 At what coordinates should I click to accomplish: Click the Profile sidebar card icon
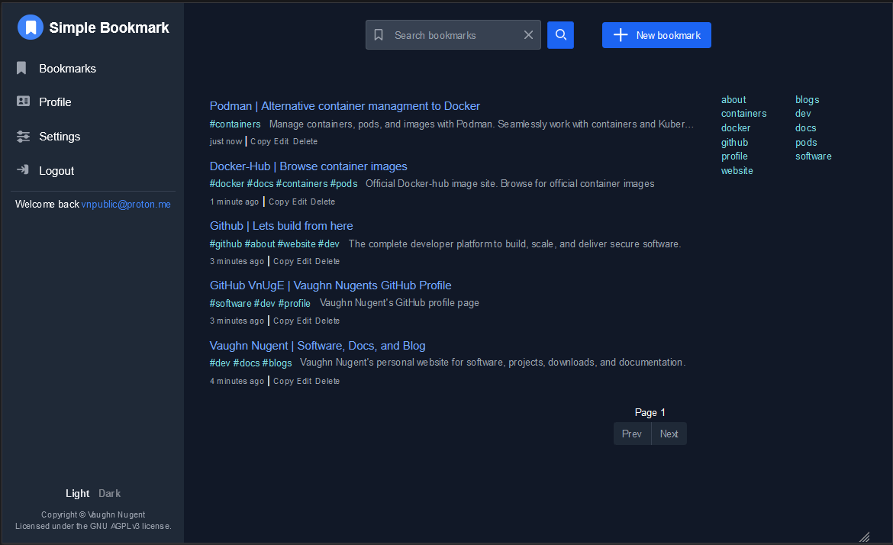24,102
